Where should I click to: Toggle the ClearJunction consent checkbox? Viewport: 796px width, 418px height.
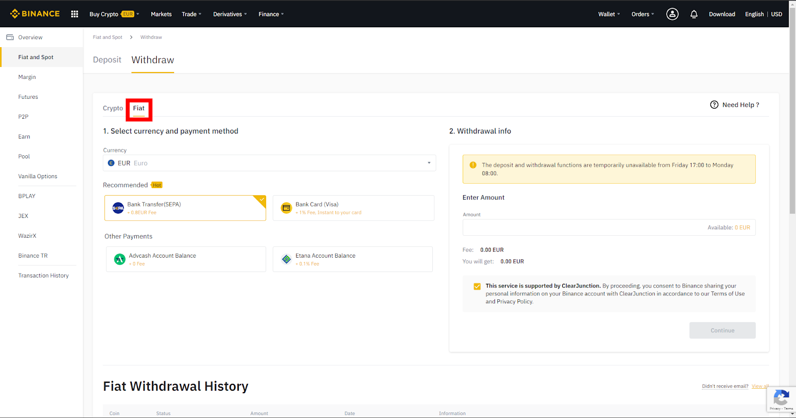477,286
